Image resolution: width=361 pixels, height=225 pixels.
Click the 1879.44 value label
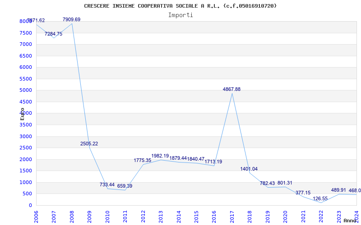[x=178, y=158]
